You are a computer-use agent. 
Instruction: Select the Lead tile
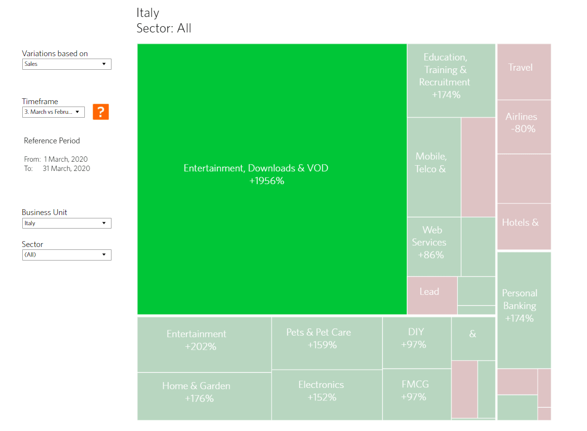pyautogui.click(x=432, y=295)
